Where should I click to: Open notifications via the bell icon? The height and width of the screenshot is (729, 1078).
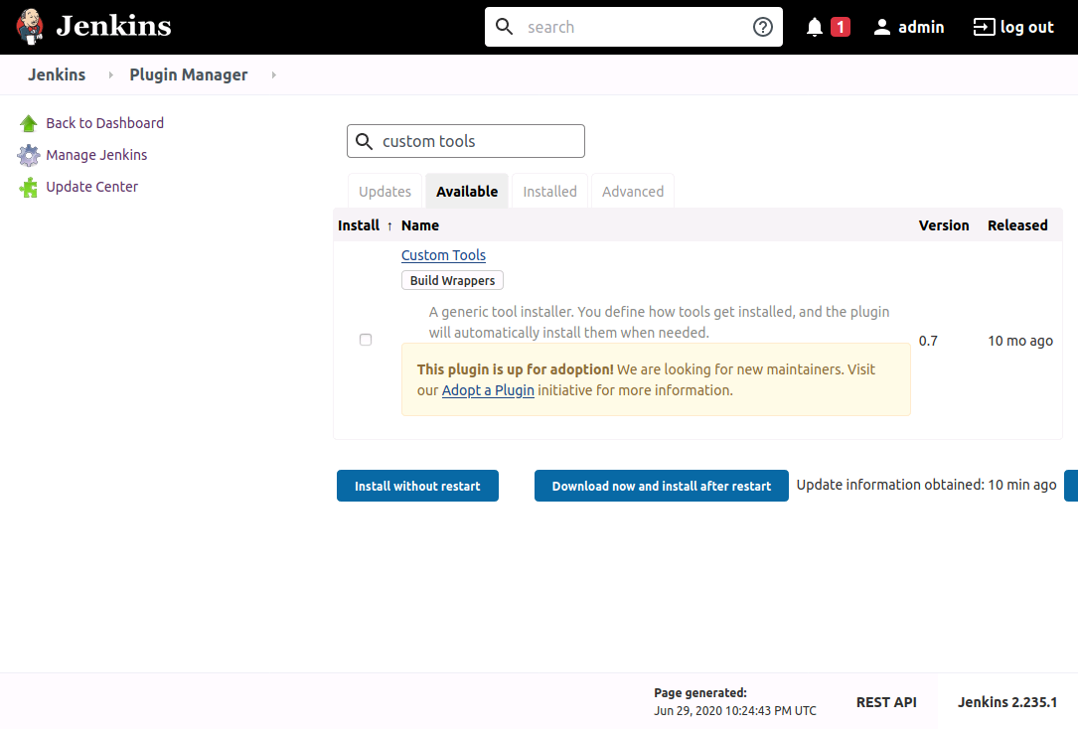tap(815, 27)
